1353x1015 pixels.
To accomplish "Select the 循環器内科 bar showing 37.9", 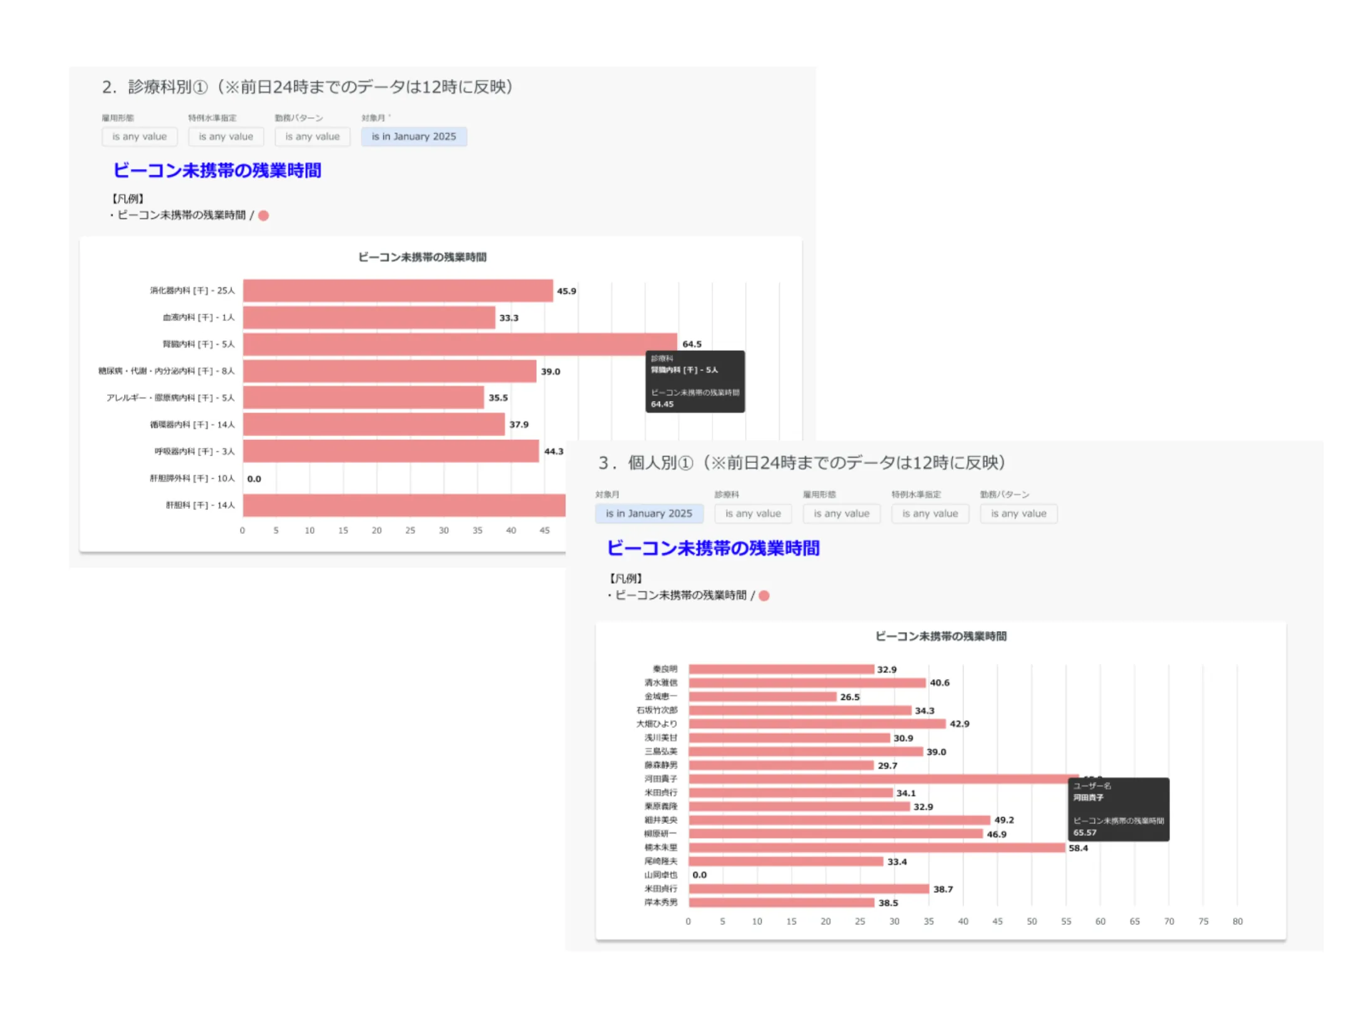I will coord(373,424).
